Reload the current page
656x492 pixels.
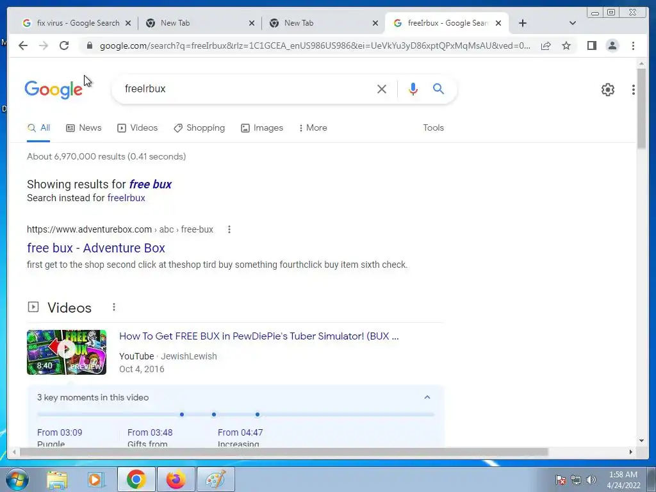(x=64, y=45)
